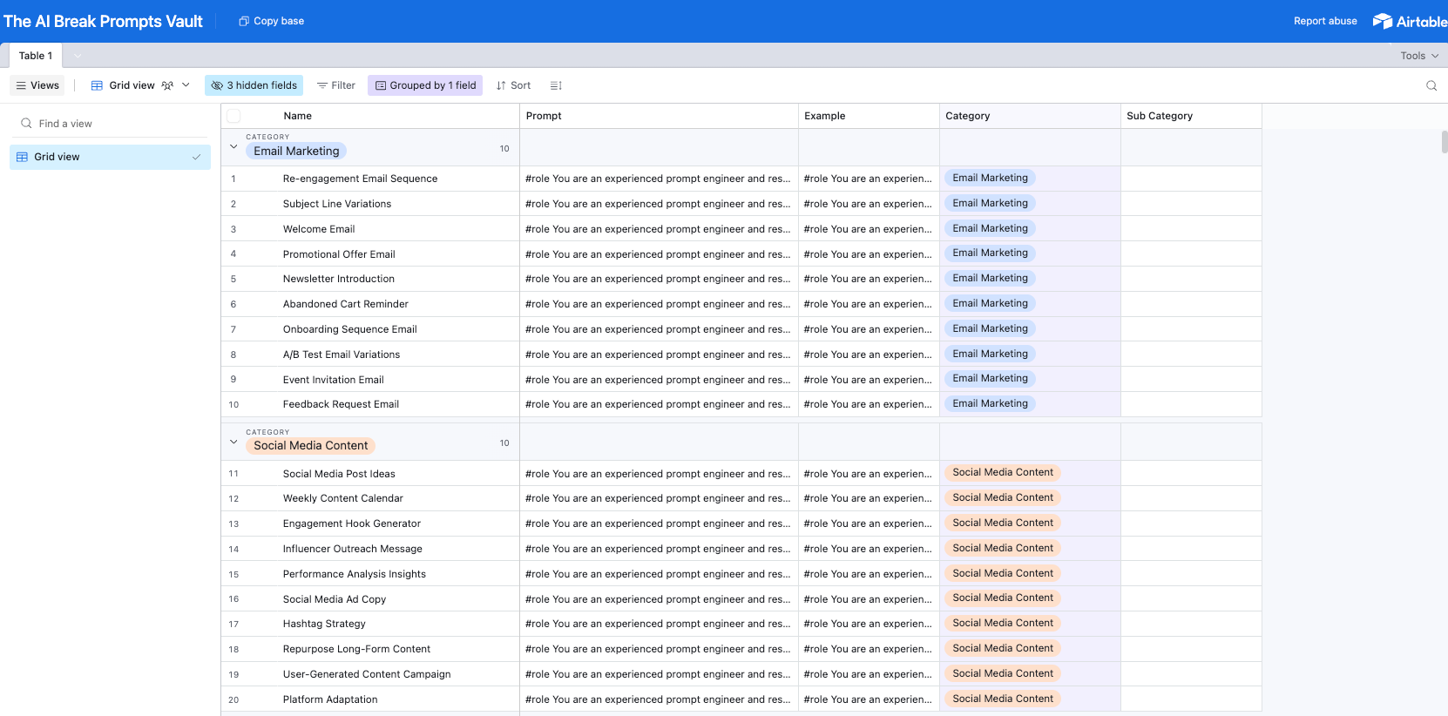Viewport: 1448px width, 716px height.
Task: Click the Prompt cell for Subject Line Variations
Action: pyautogui.click(x=659, y=204)
